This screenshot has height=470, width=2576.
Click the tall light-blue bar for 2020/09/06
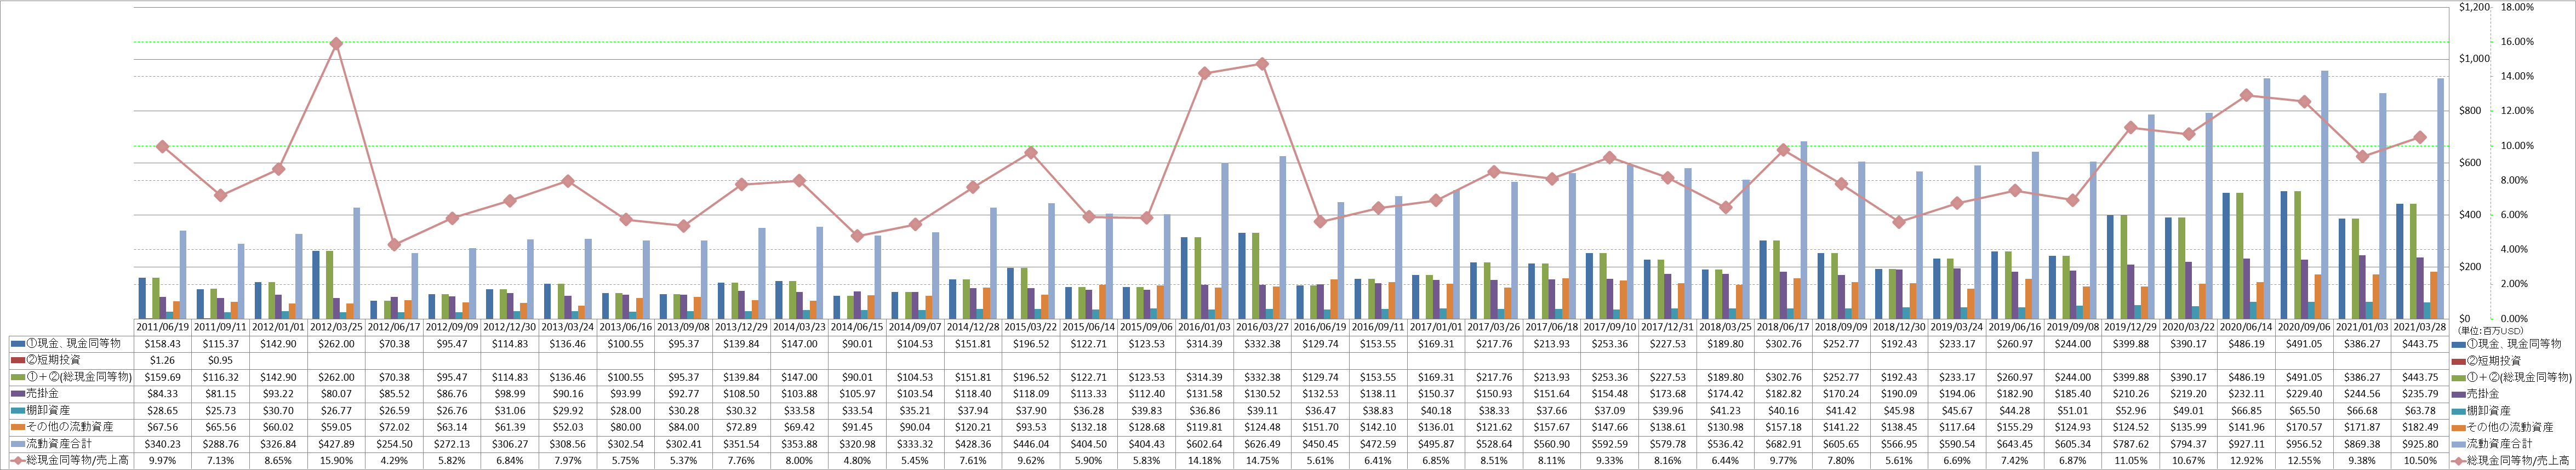pos(2324,195)
